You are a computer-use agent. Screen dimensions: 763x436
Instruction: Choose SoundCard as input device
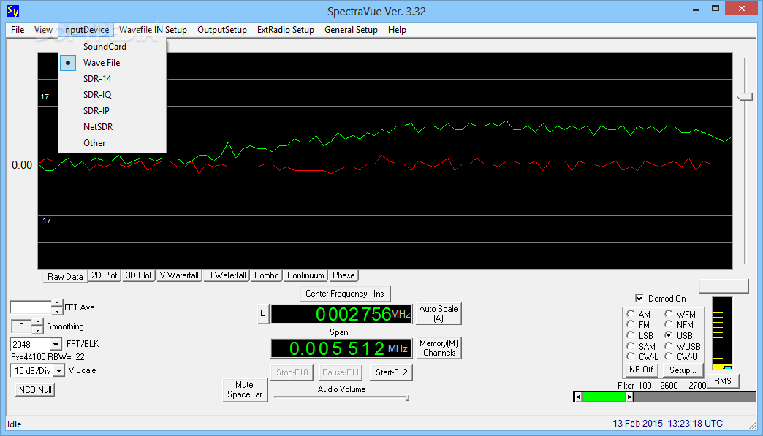(x=113, y=47)
